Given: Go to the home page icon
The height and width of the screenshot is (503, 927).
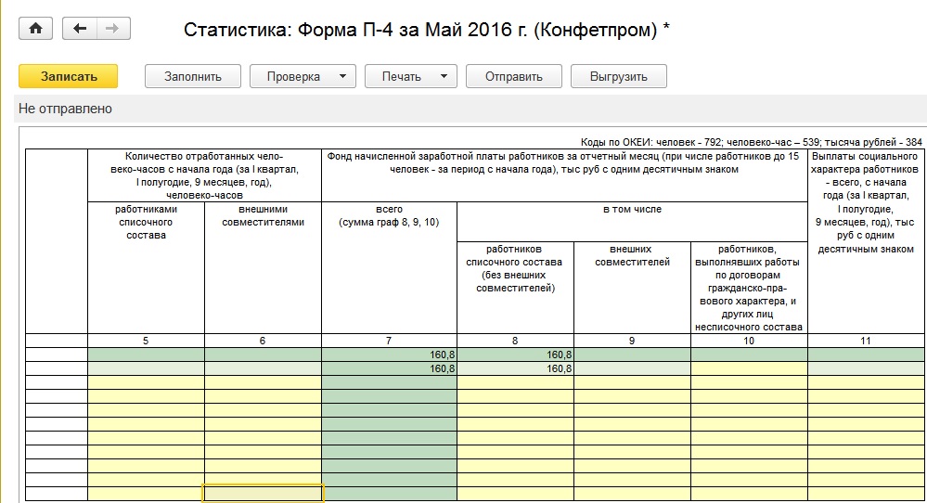Looking at the screenshot, I should click(x=35, y=29).
